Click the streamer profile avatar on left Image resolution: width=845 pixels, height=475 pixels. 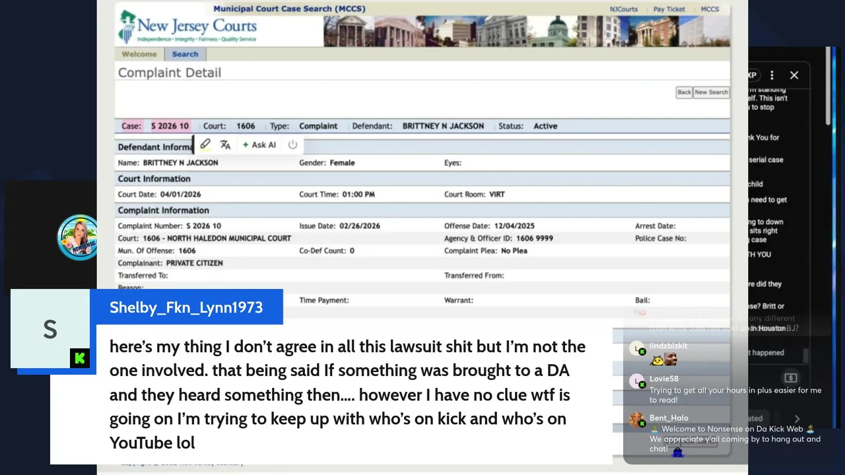coord(77,237)
